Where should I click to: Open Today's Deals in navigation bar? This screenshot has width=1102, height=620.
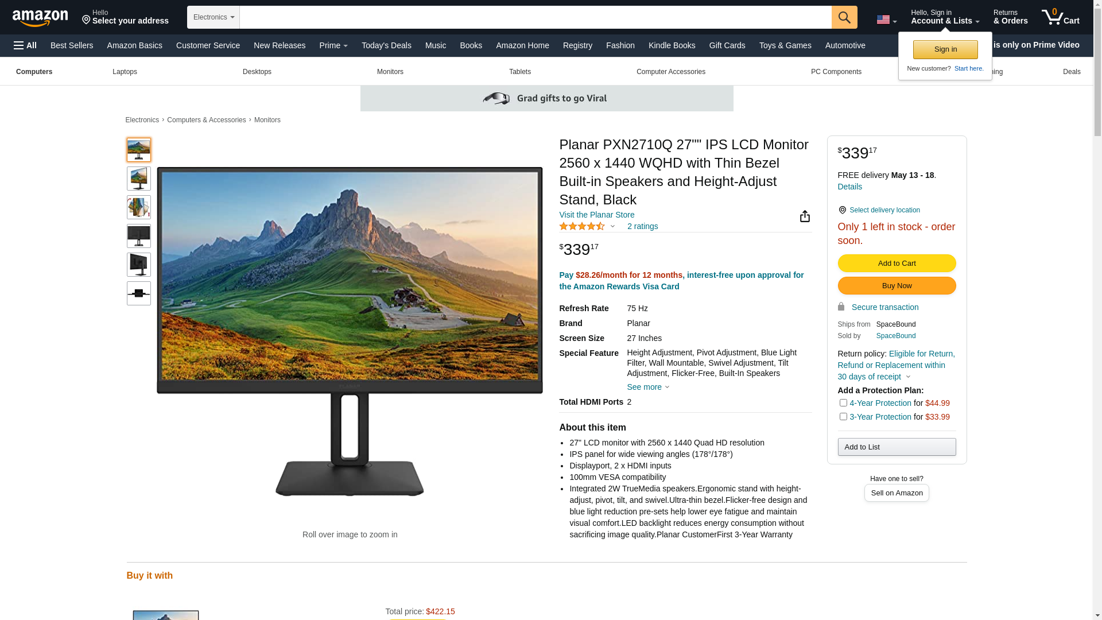386,45
